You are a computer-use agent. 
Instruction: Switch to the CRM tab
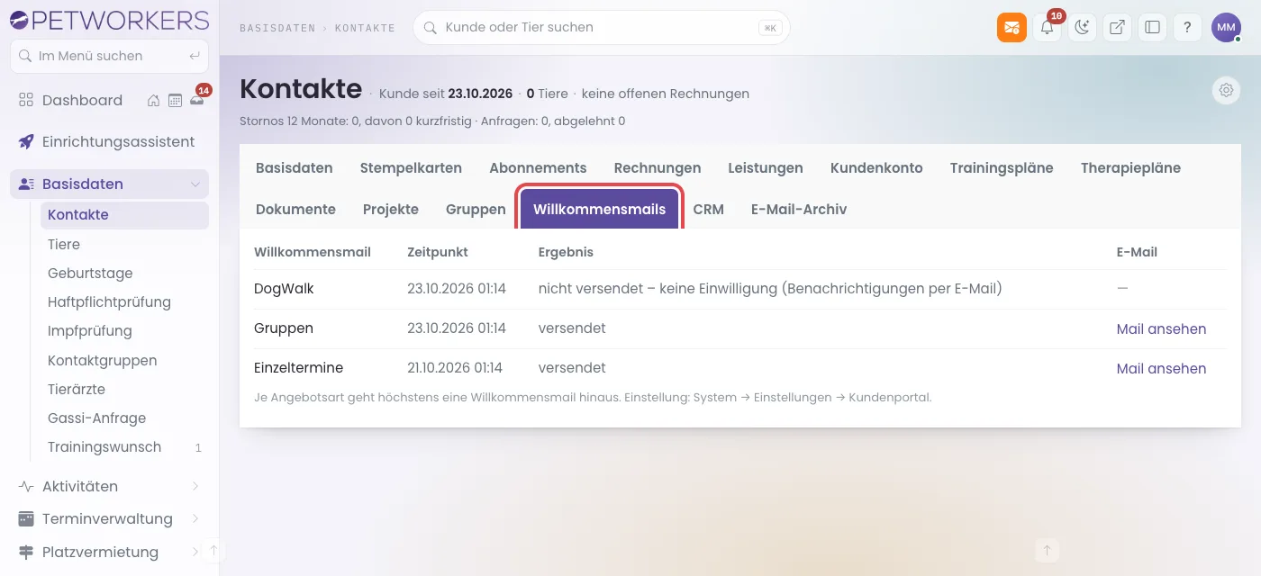(x=709, y=209)
